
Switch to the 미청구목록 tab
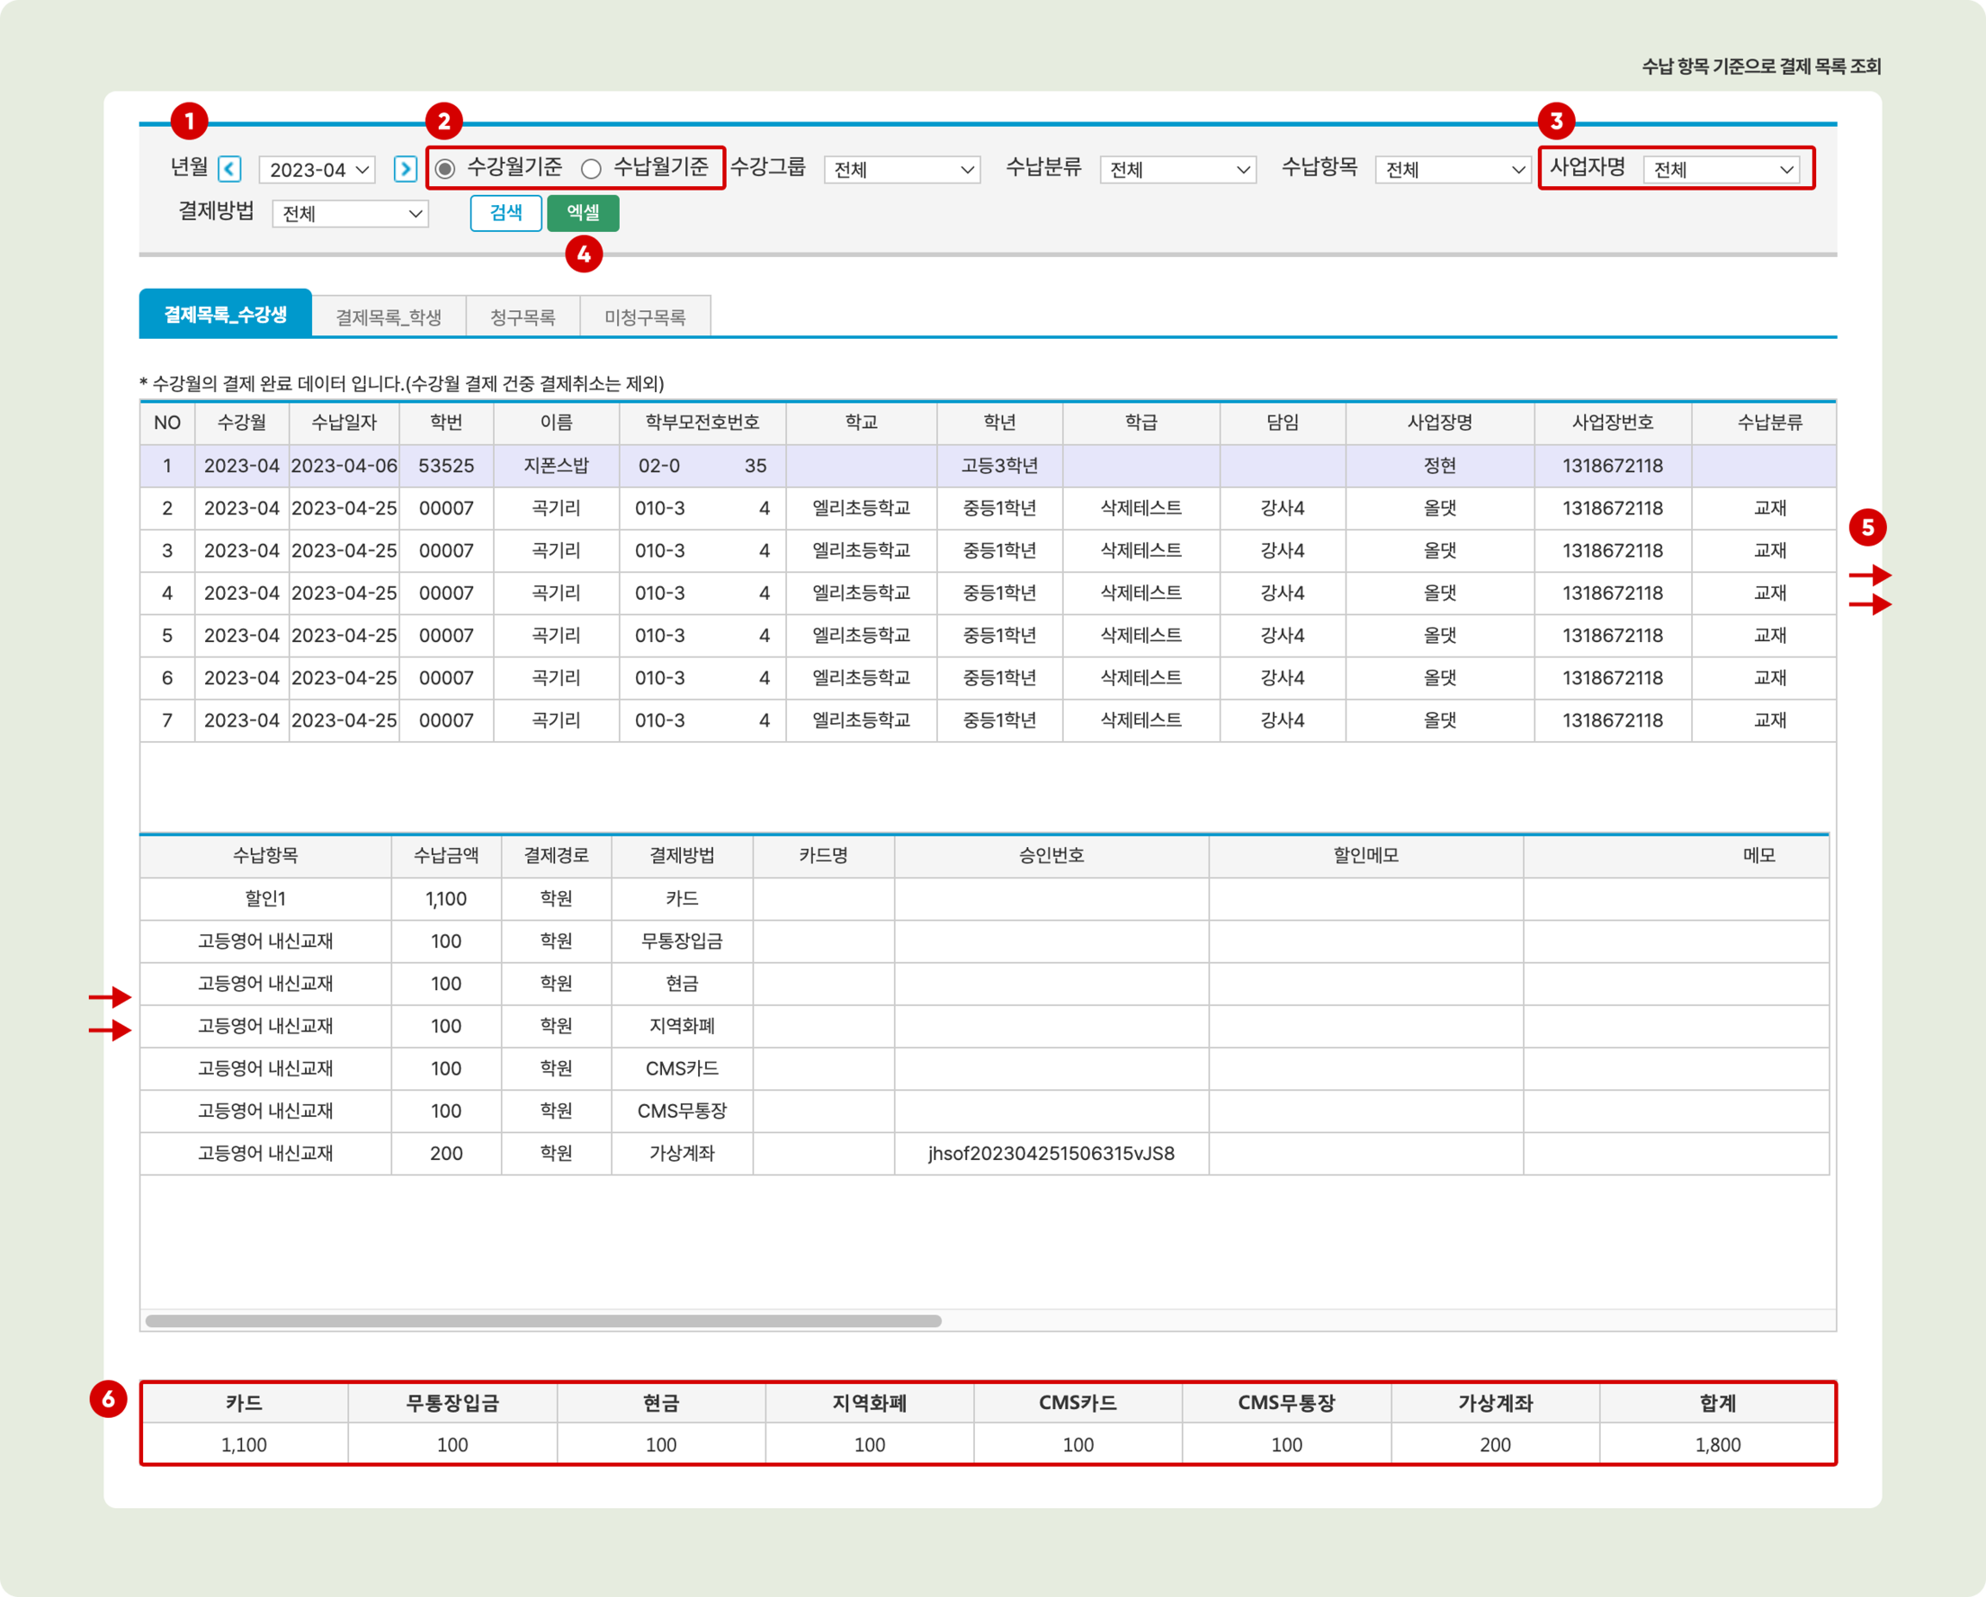(645, 317)
